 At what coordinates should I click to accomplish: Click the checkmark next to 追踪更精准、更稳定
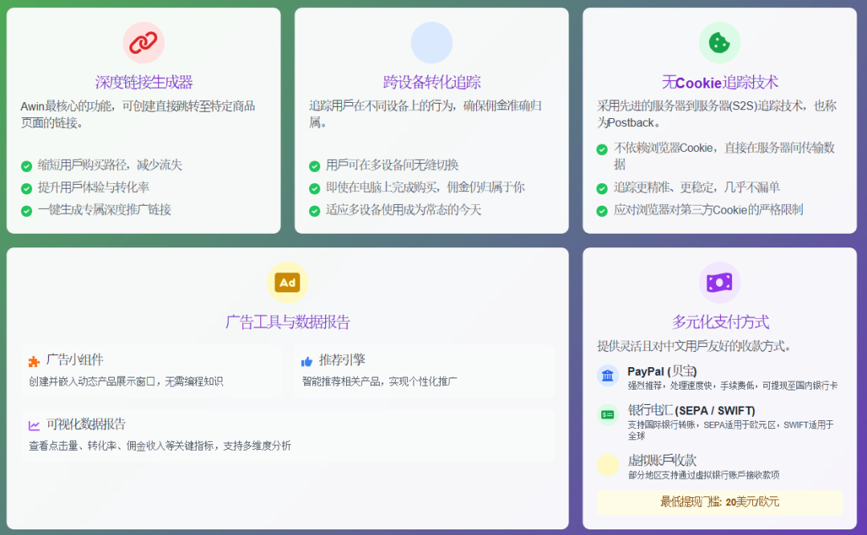601,188
